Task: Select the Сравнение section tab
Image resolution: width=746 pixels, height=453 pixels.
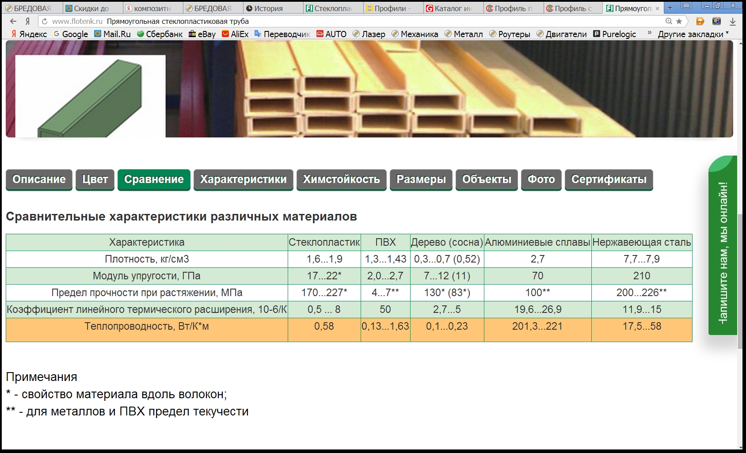Action: click(154, 179)
